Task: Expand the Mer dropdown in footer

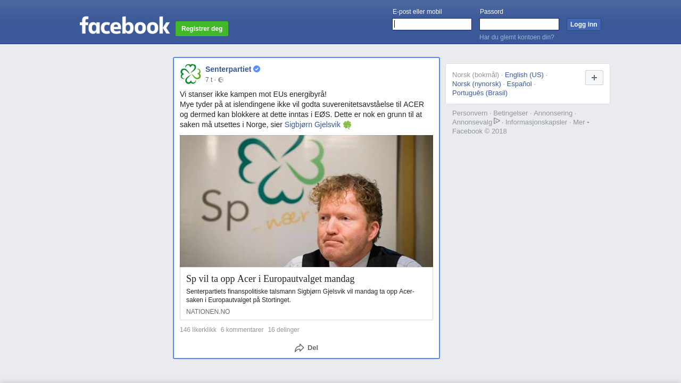Action: coord(581,122)
